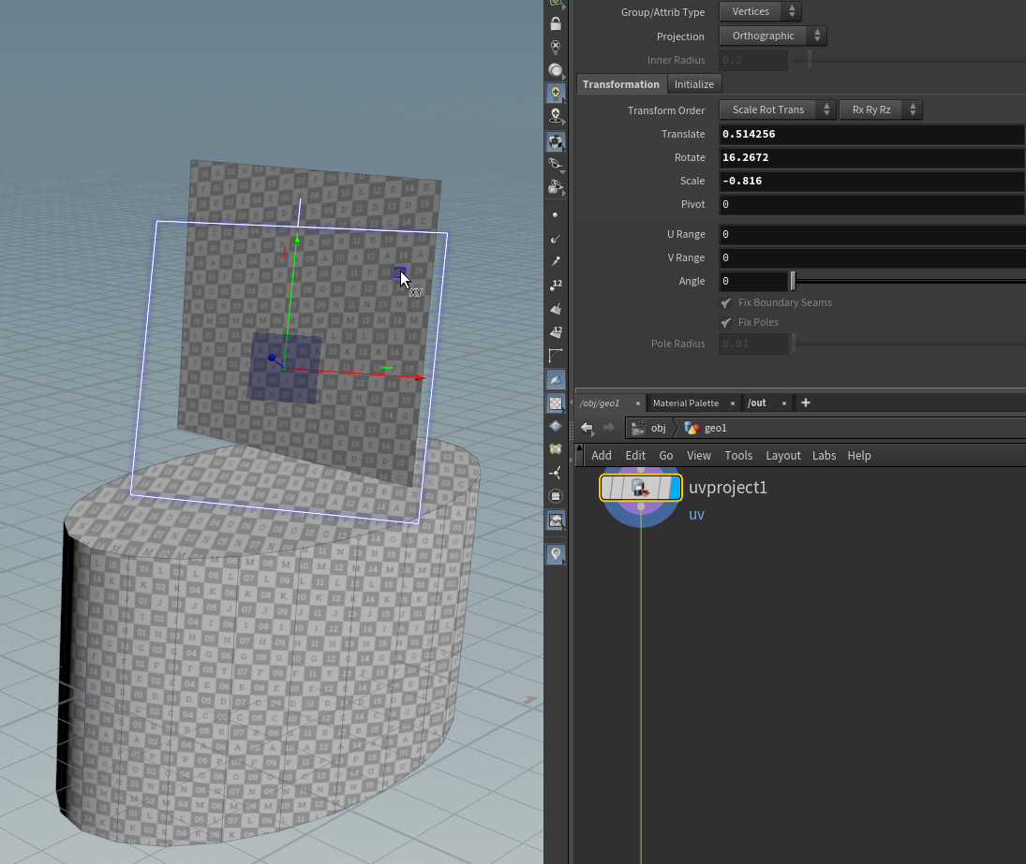Screen dimensions: 1026x864
Task: Toggle the Fix Boundary Seams checkbox
Action: pos(725,302)
